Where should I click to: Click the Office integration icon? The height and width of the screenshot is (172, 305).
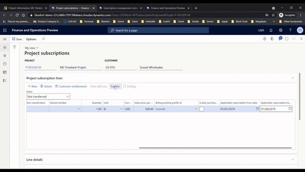click(x=272, y=39)
